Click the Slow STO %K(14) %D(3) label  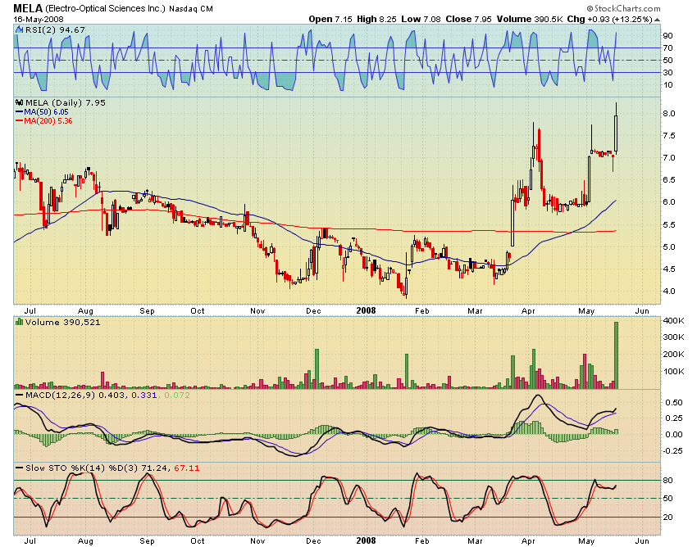[x=82, y=468]
